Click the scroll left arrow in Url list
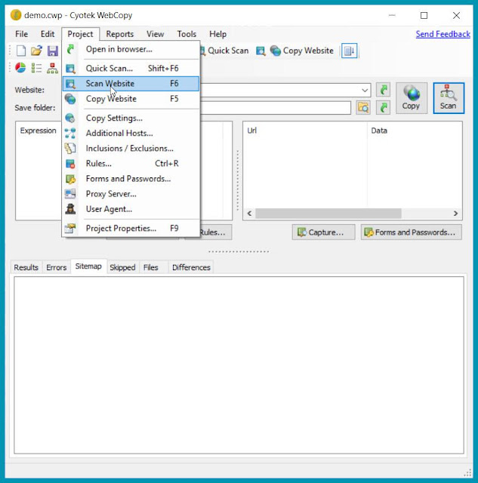 pos(250,214)
